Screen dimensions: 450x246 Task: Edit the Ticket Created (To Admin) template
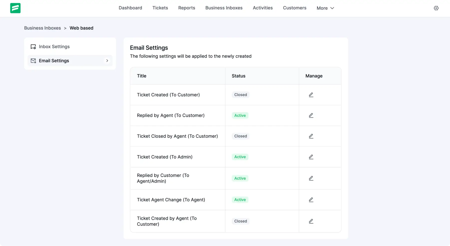click(311, 157)
